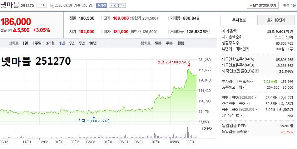The height and width of the screenshot is (149, 297).
Task: Click the 투자의견 link
Action: [x=228, y=81]
